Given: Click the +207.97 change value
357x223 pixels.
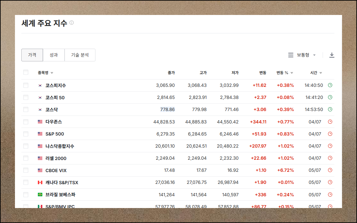Looking at the screenshot, I should [258, 146].
